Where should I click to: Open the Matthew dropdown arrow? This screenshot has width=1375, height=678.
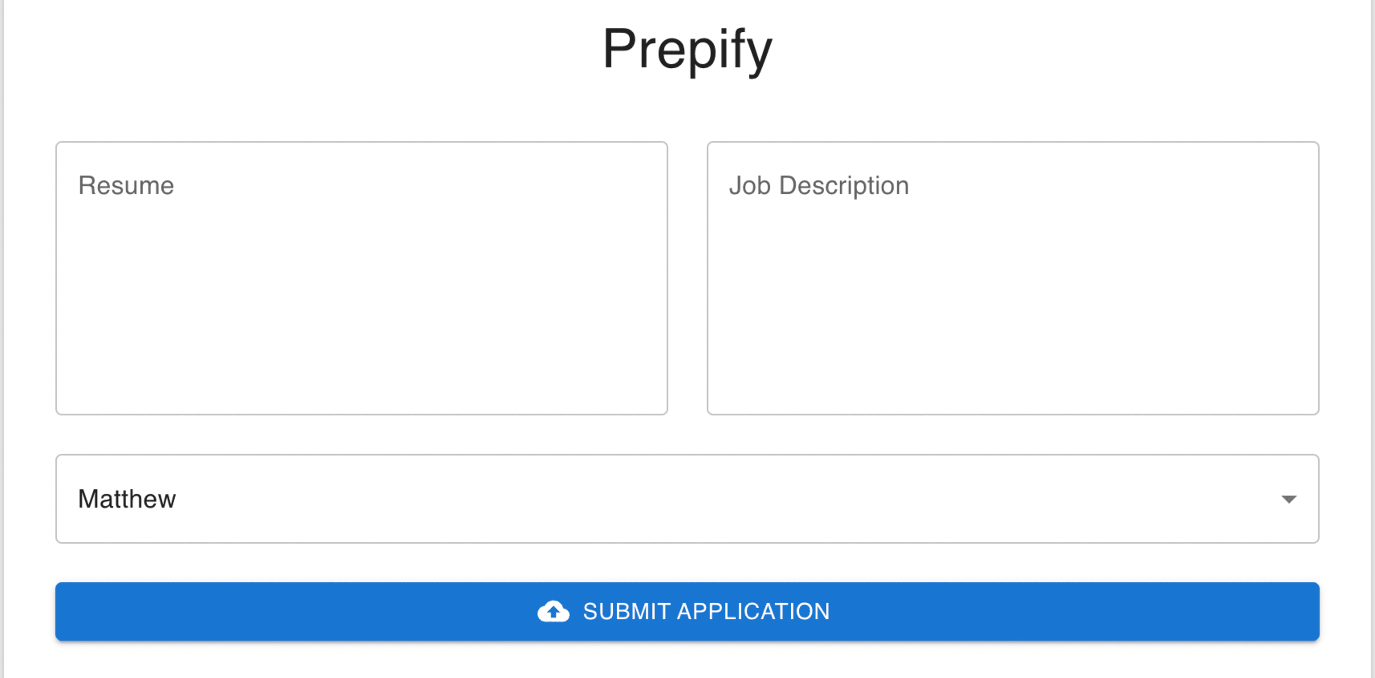pyautogui.click(x=1289, y=499)
